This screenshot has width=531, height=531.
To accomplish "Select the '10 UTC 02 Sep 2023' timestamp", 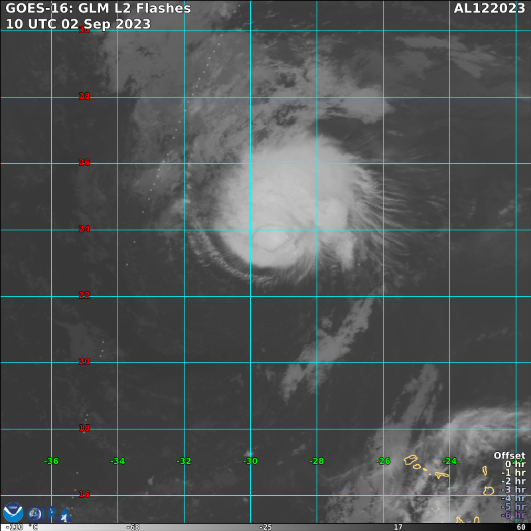I will [78, 24].
